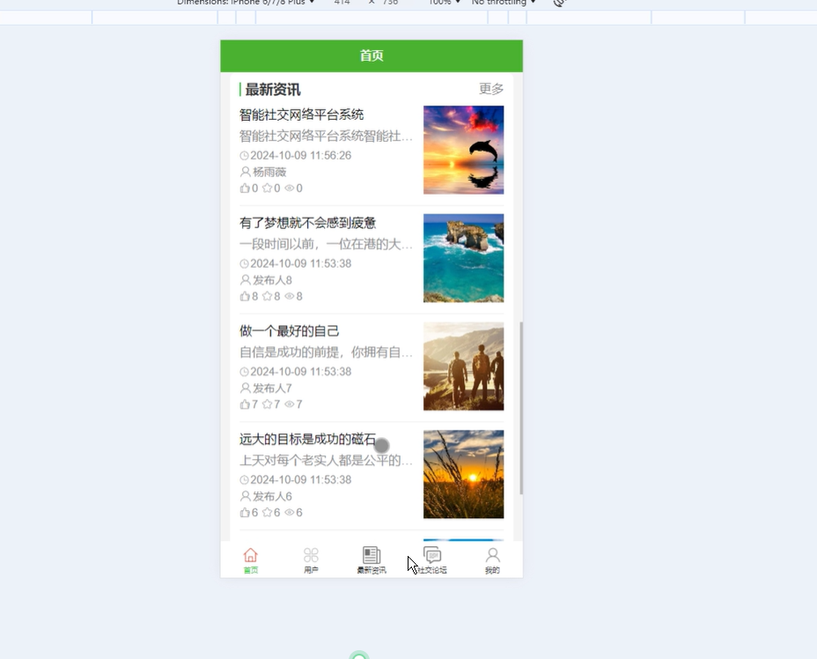Click the viewport width field 414

coord(342,2)
